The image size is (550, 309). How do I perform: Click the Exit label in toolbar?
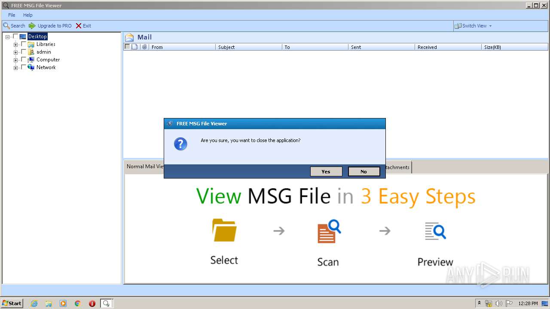tap(87, 26)
